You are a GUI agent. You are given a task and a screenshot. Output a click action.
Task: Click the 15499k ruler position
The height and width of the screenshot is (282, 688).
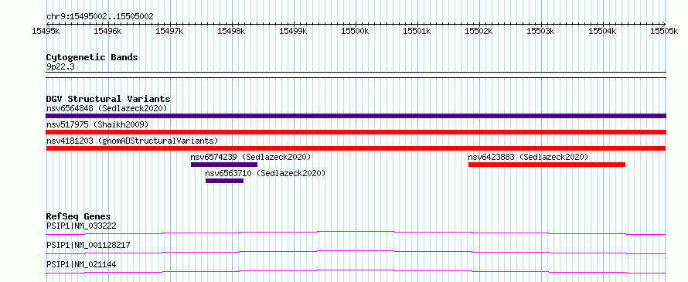coord(294,31)
